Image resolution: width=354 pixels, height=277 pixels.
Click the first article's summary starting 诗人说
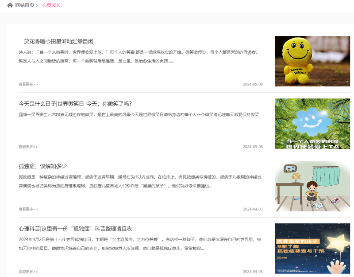point(138,56)
